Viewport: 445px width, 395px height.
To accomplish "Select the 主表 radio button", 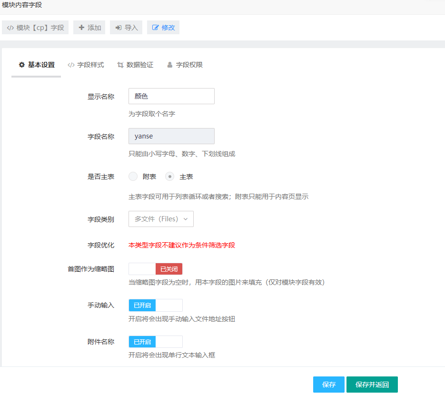I will point(169,177).
